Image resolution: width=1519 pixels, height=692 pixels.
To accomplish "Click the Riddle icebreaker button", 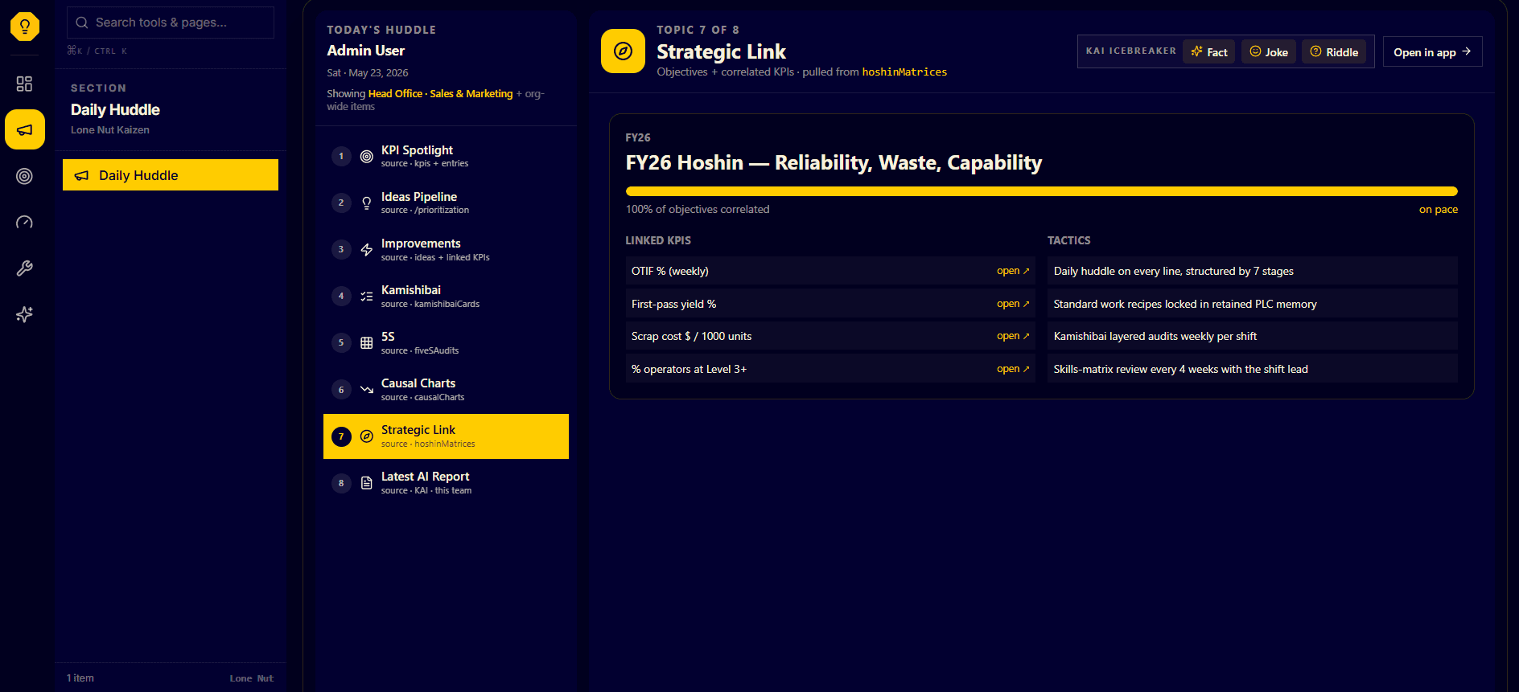I will click(1334, 51).
